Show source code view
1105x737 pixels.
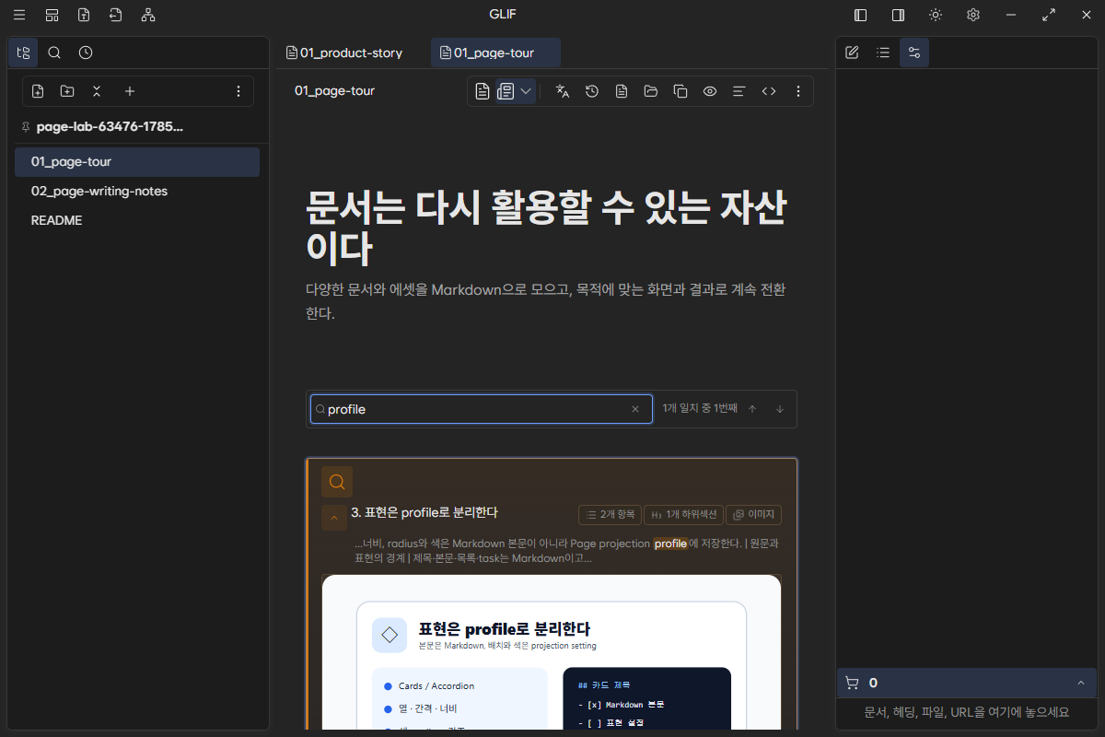coord(769,91)
